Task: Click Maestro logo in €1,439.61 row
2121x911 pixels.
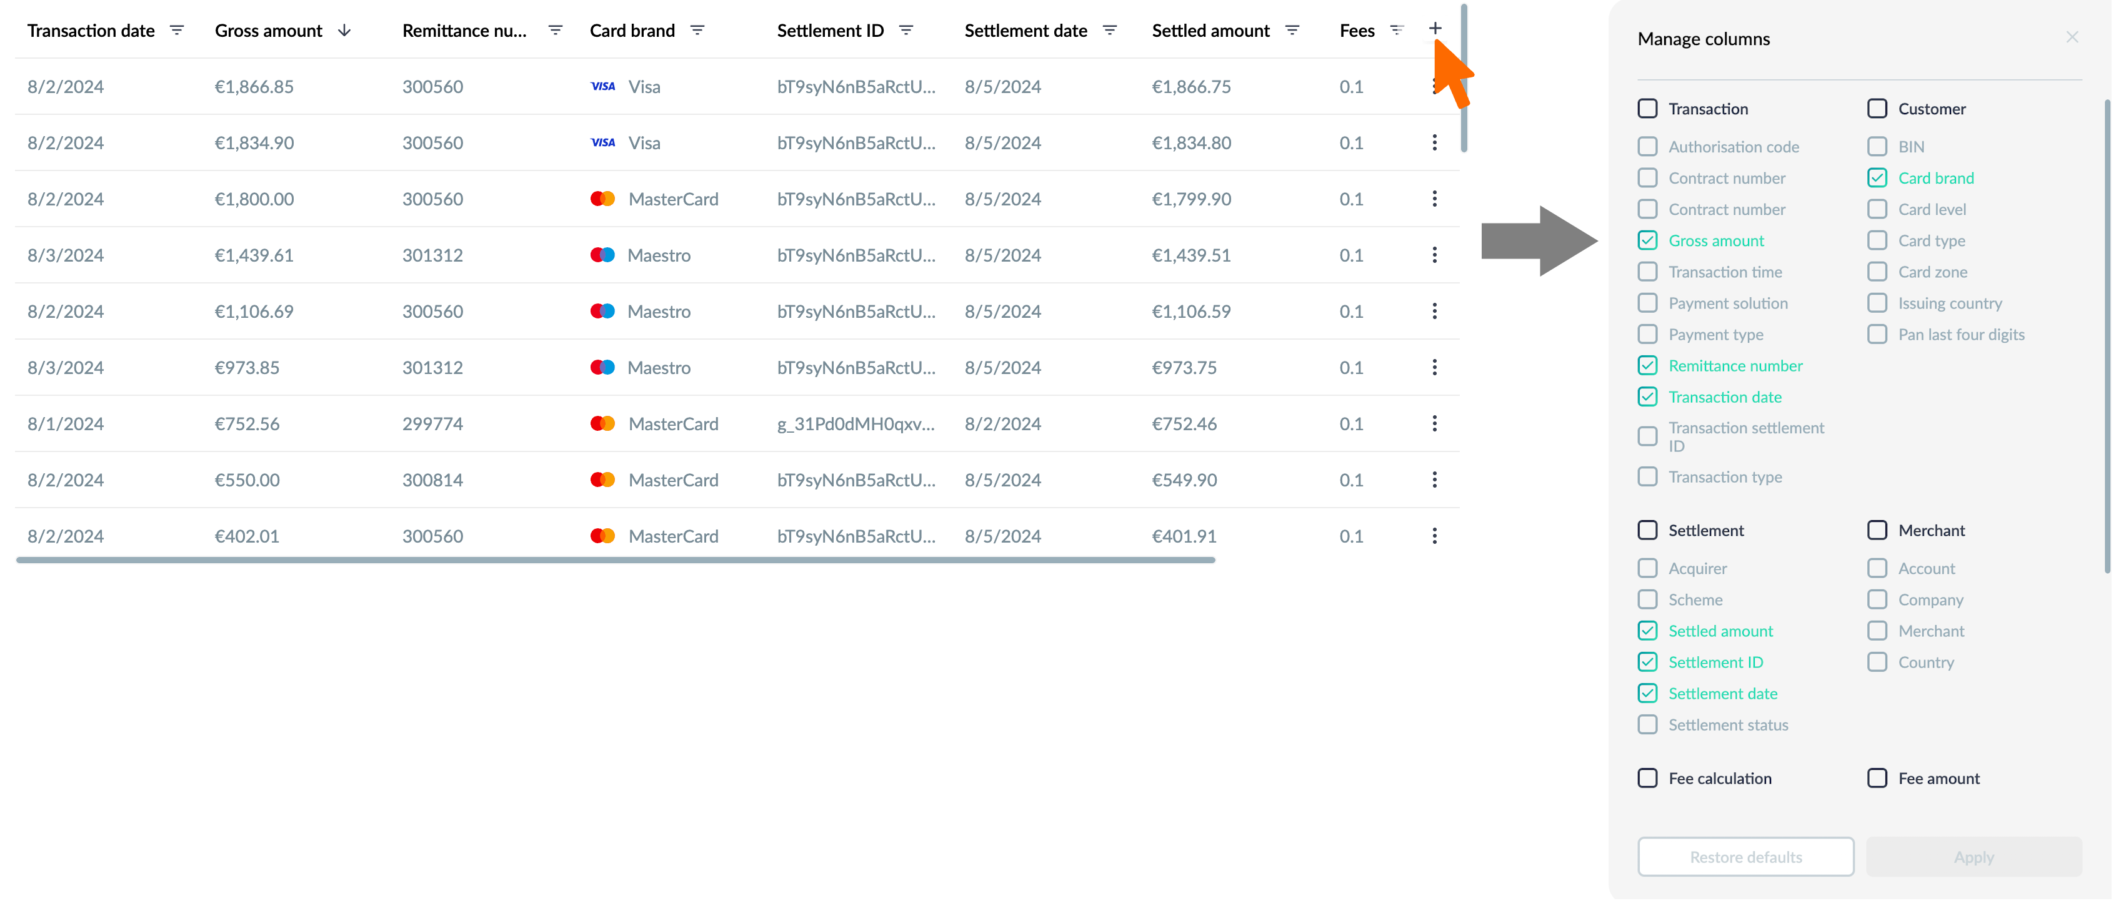Action: tap(602, 255)
